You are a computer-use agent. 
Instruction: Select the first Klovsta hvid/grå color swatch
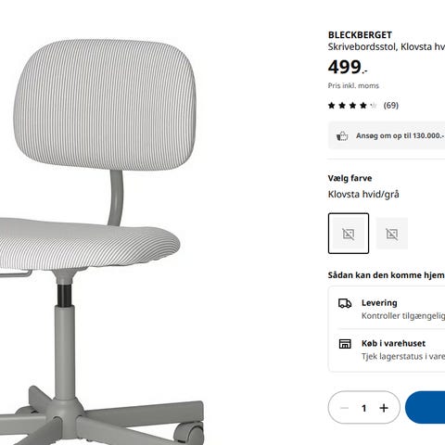349,234
